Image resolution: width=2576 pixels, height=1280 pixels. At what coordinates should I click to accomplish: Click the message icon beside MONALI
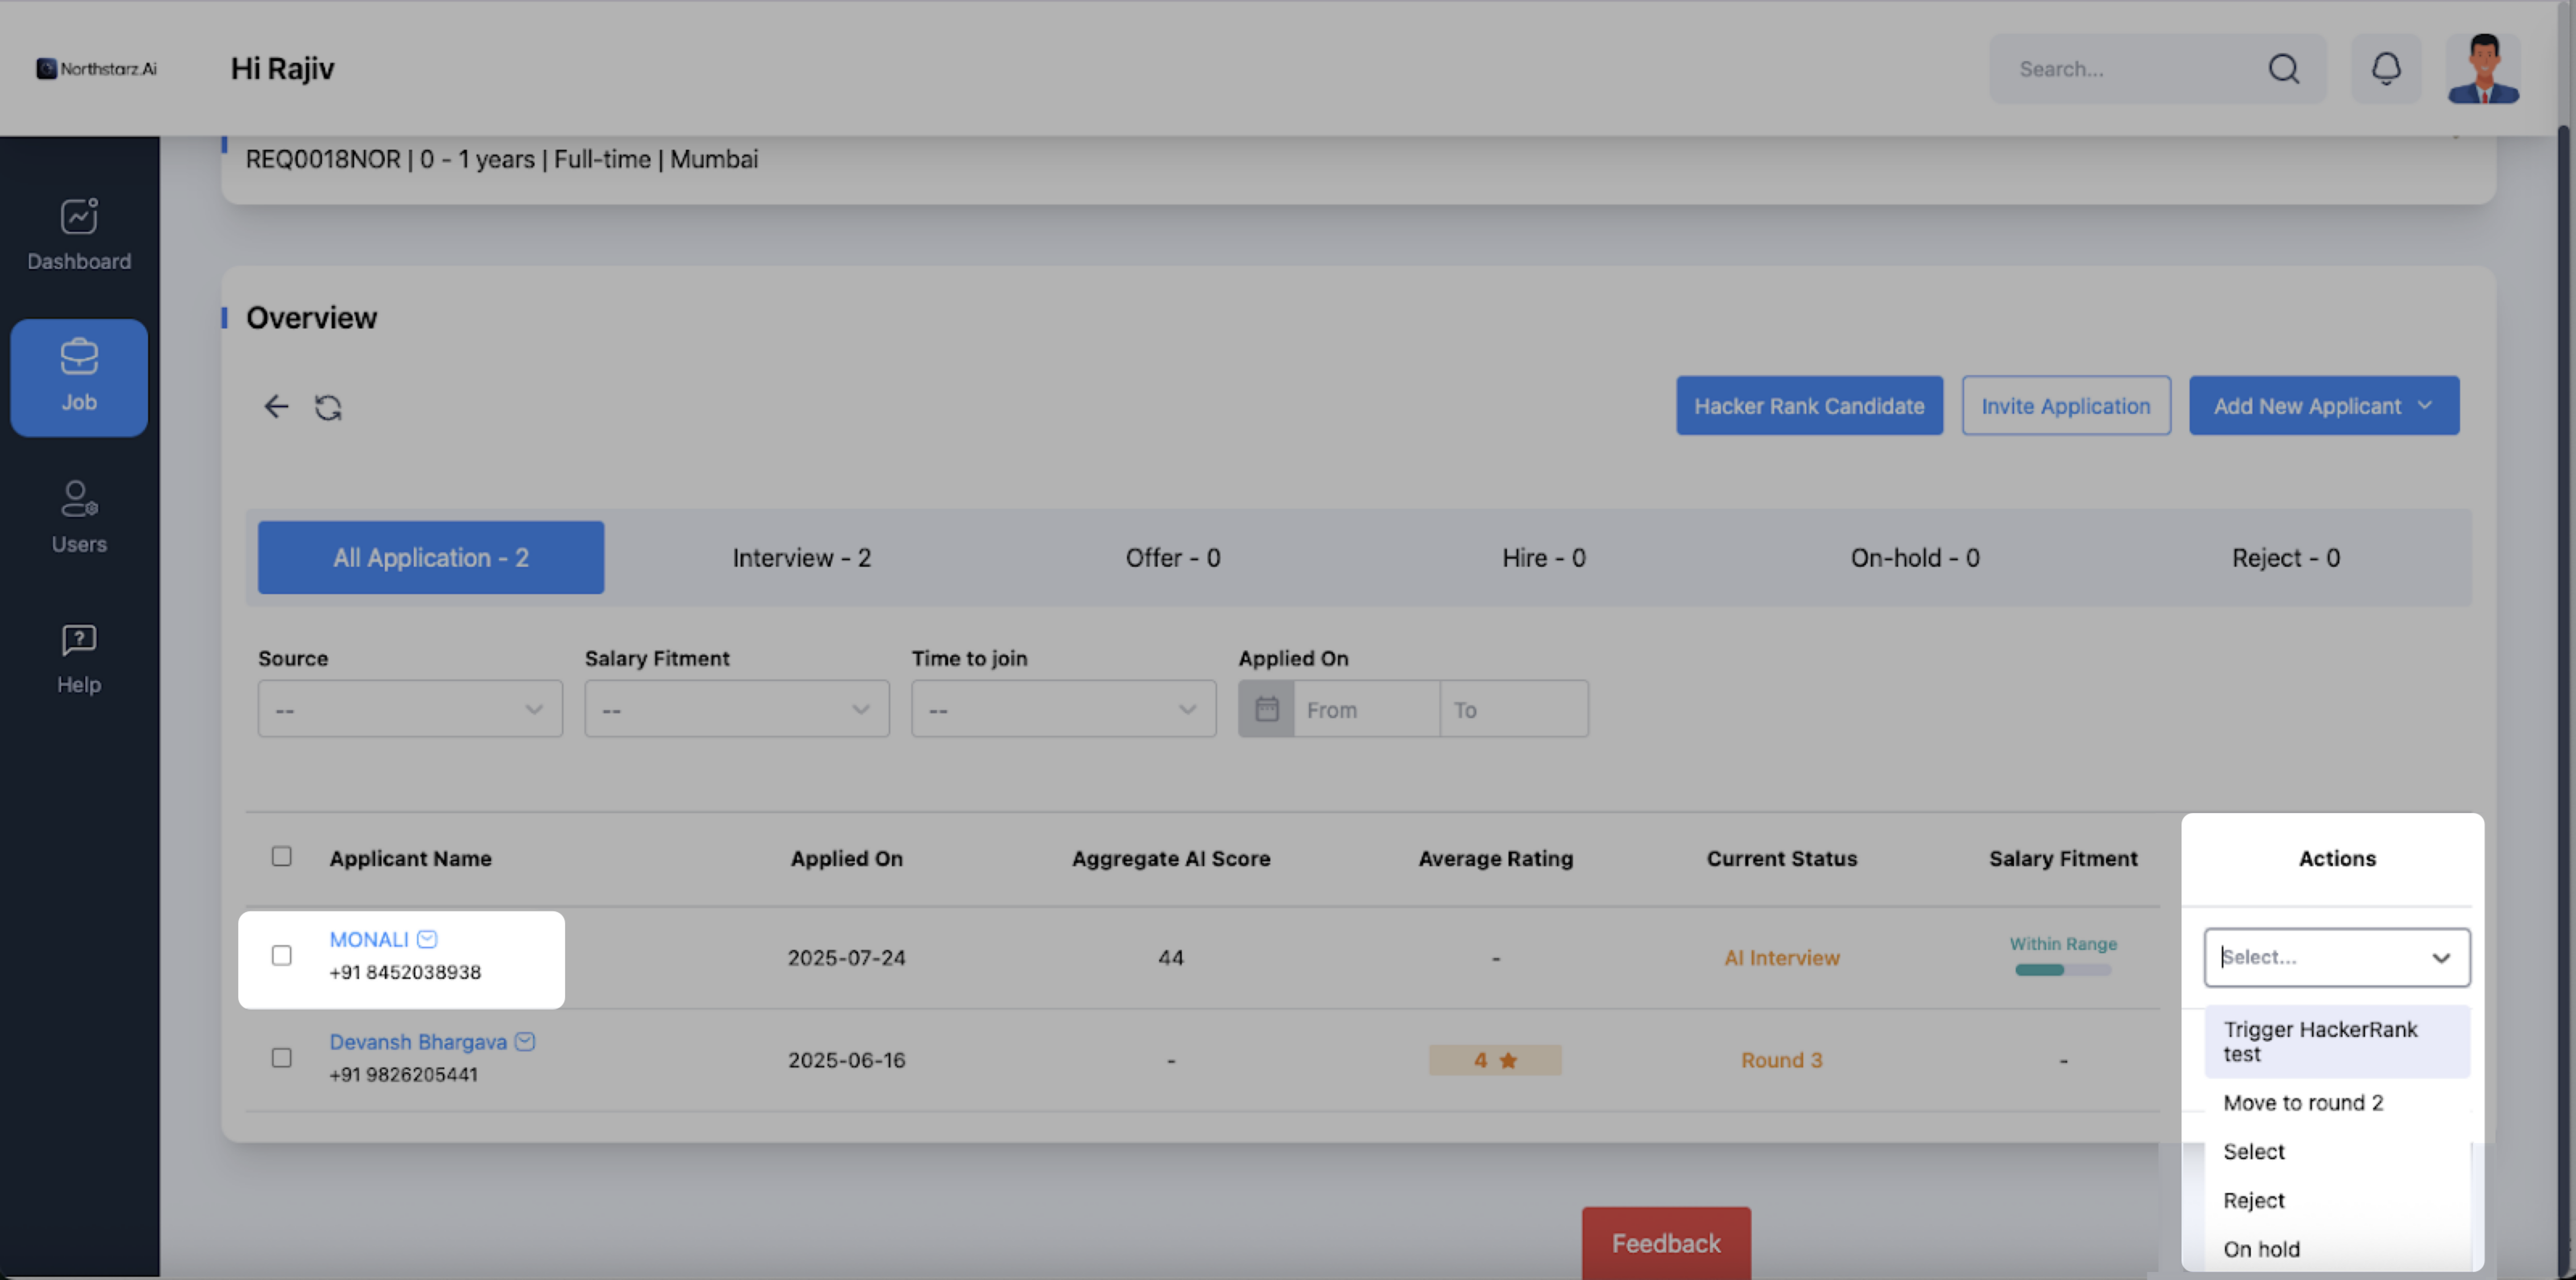coord(427,939)
